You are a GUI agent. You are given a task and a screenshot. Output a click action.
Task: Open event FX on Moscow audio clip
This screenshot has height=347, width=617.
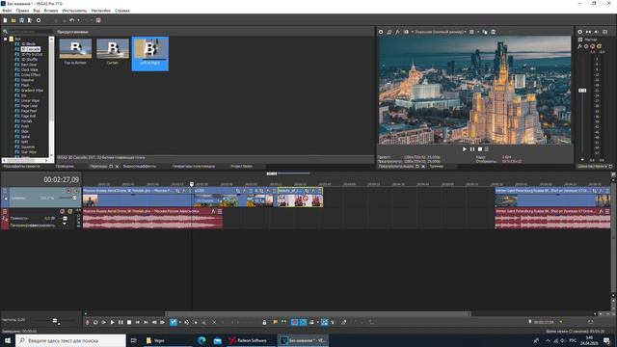[x=213, y=211]
